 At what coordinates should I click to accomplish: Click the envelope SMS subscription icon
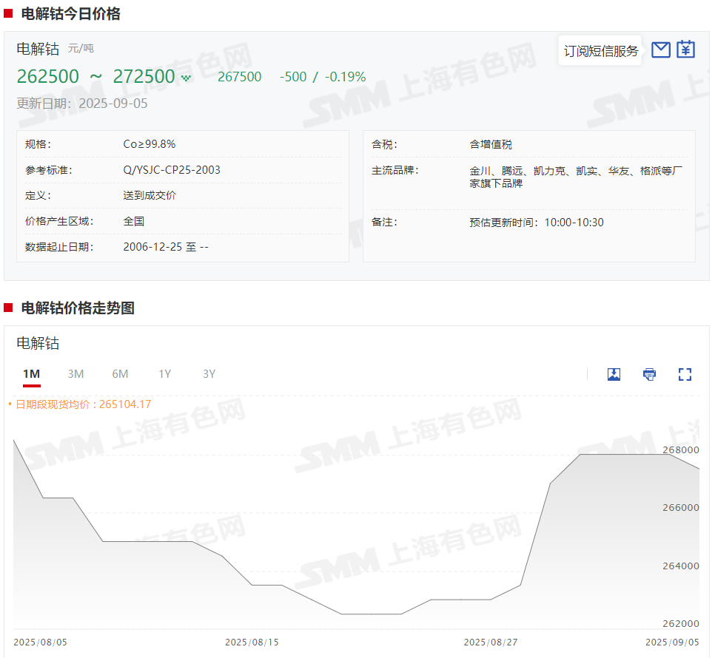click(x=660, y=50)
